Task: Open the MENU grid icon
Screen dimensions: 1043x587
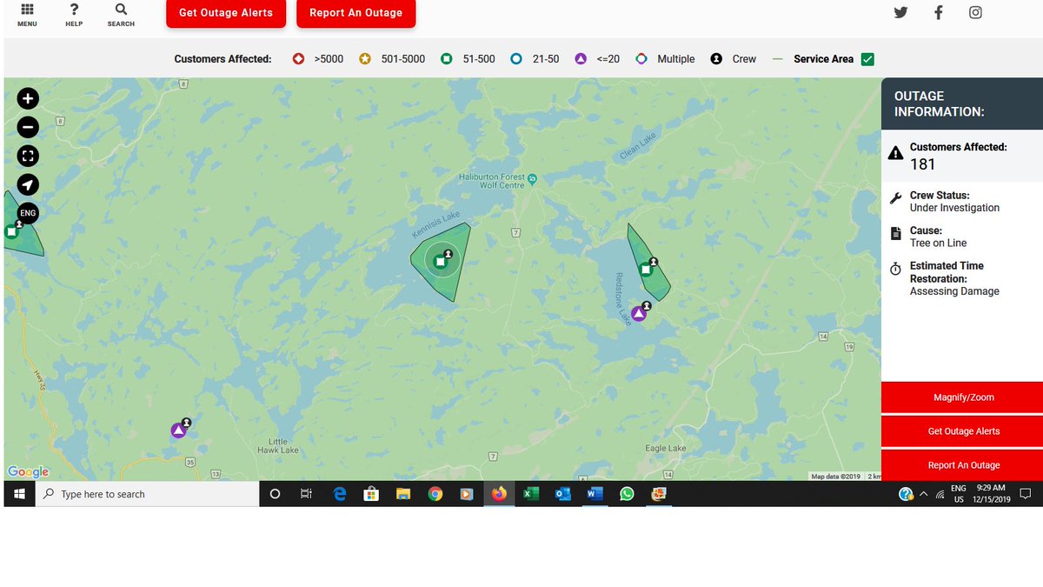Action: [27, 10]
